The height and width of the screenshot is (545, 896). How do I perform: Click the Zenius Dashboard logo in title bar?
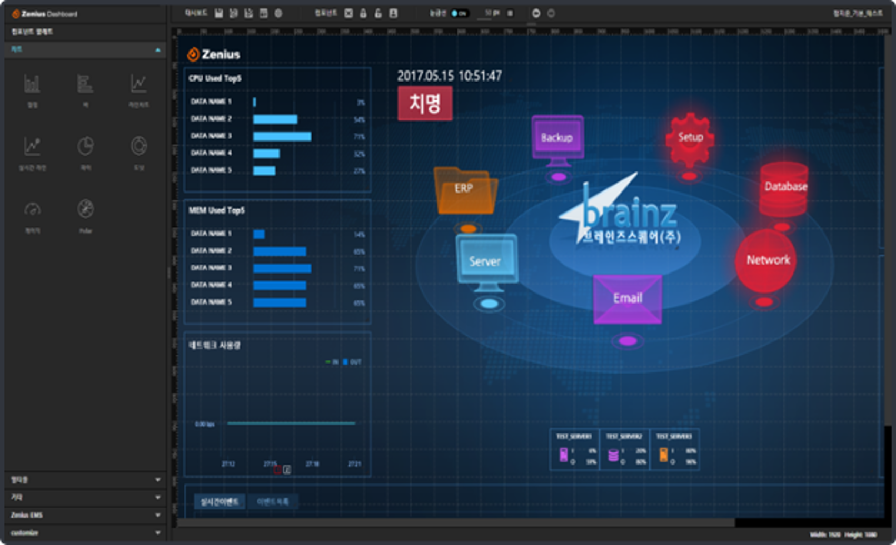[x=45, y=14]
